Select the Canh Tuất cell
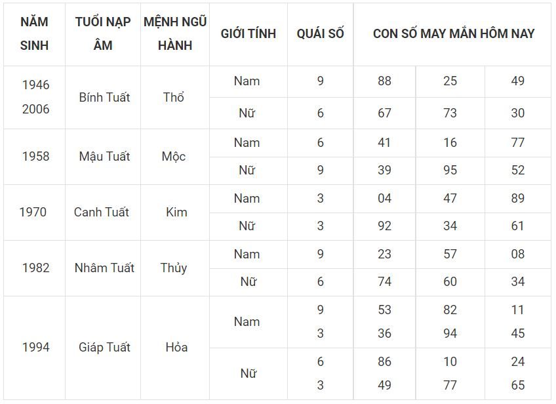 (x=102, y=212)
